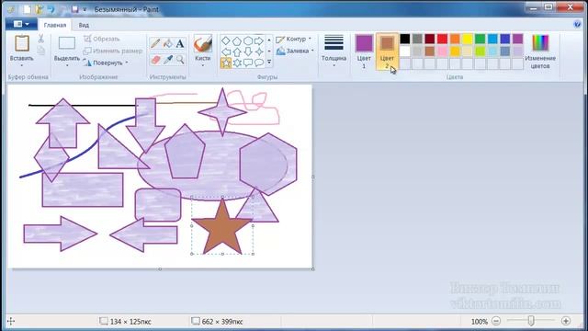588x331 pixels.
Task: Select the Pencil tool
Action: pyautogui.click(x=155, y=43)
